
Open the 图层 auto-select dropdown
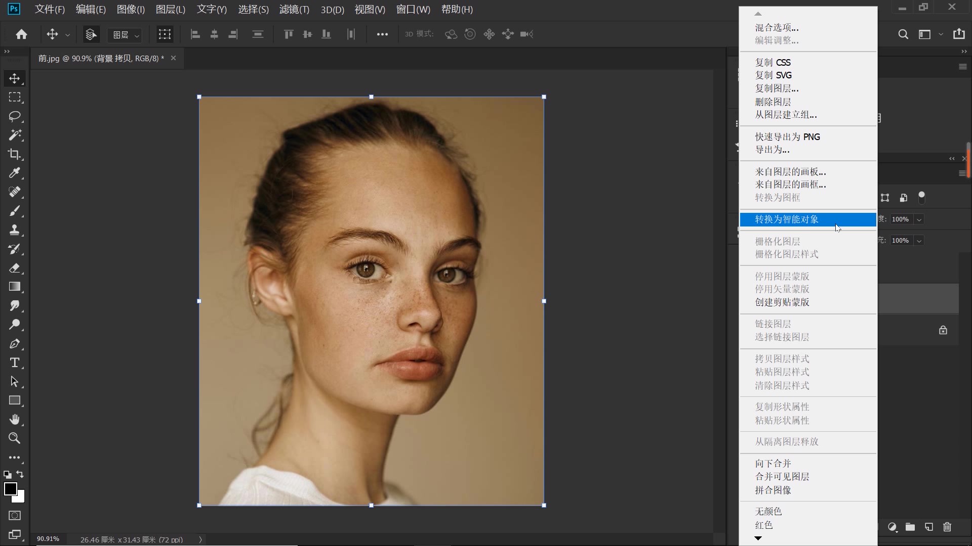(x=125, y=35)
